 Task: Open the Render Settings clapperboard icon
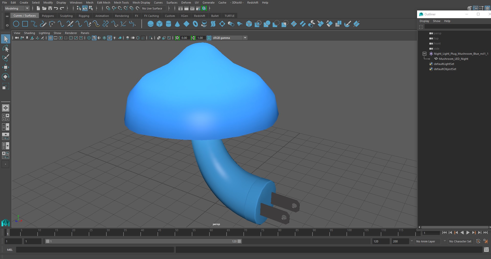198,8
